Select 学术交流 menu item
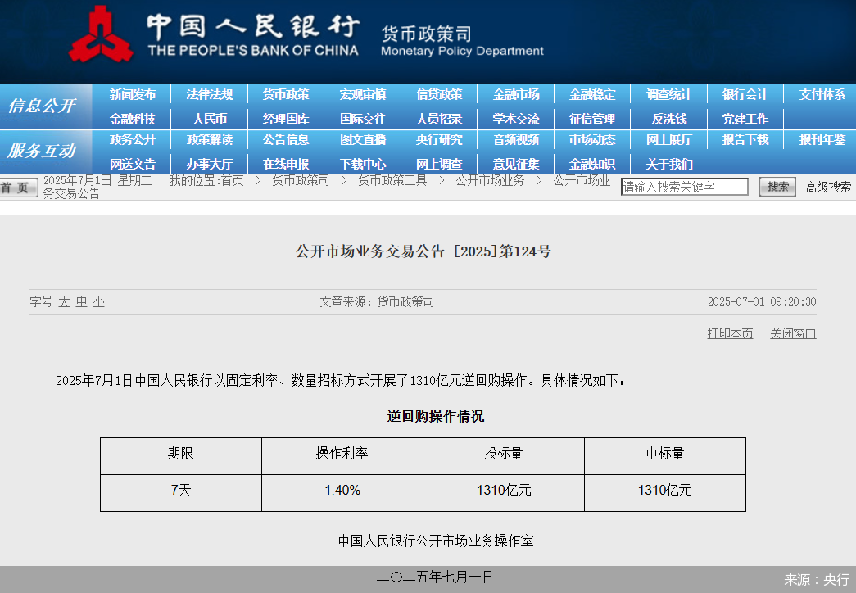The height and width of the screenshot is (593, 856). point(516,119)
